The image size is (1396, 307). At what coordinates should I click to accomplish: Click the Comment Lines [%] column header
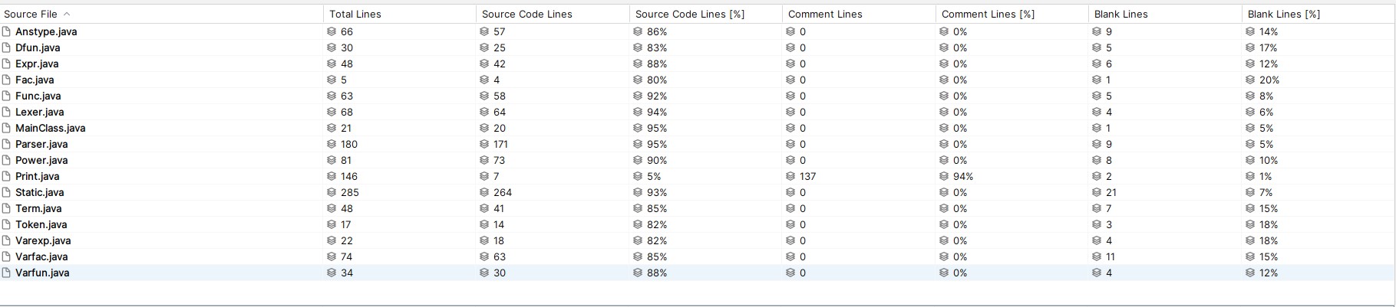click(x=988, y=14)
